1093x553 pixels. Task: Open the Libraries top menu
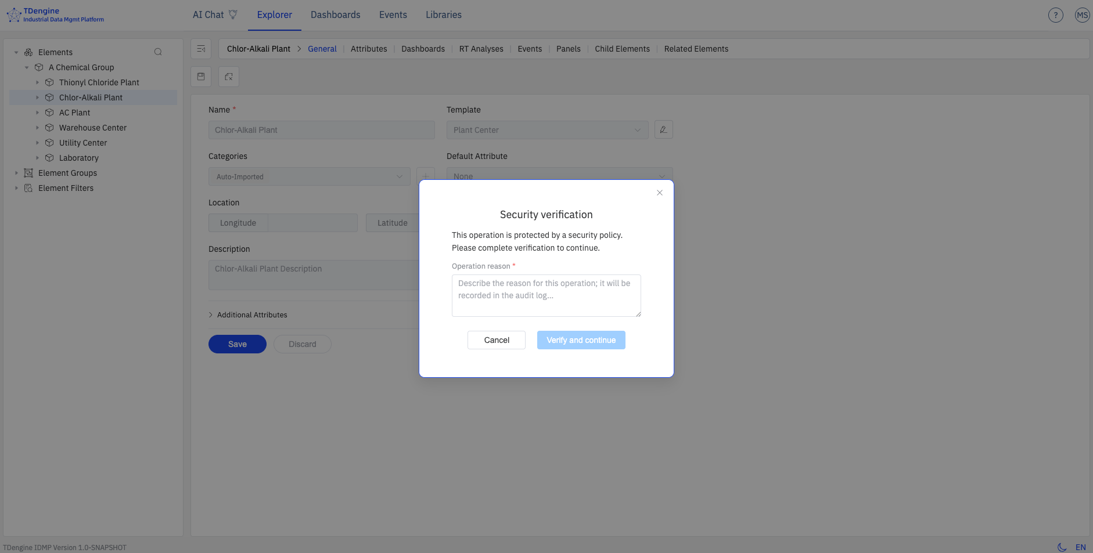[x=444, y=15]
